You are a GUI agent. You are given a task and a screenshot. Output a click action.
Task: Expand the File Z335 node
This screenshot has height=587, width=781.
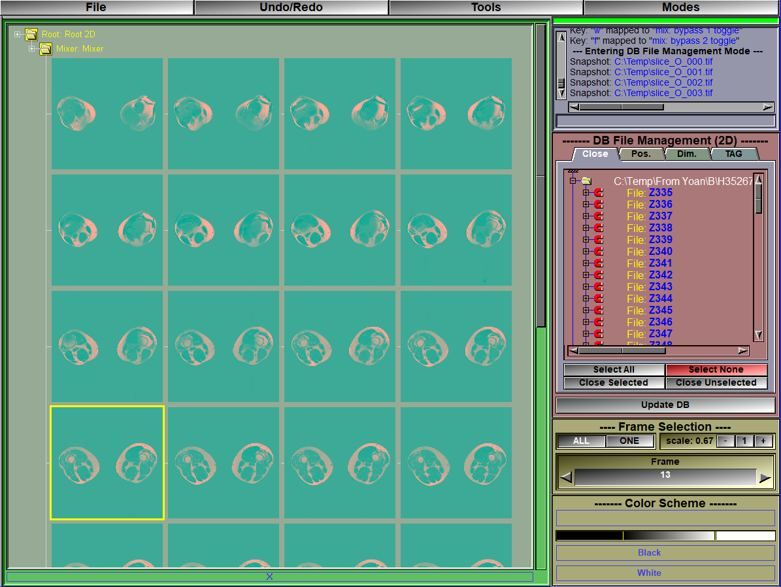(x=586, y=192)
